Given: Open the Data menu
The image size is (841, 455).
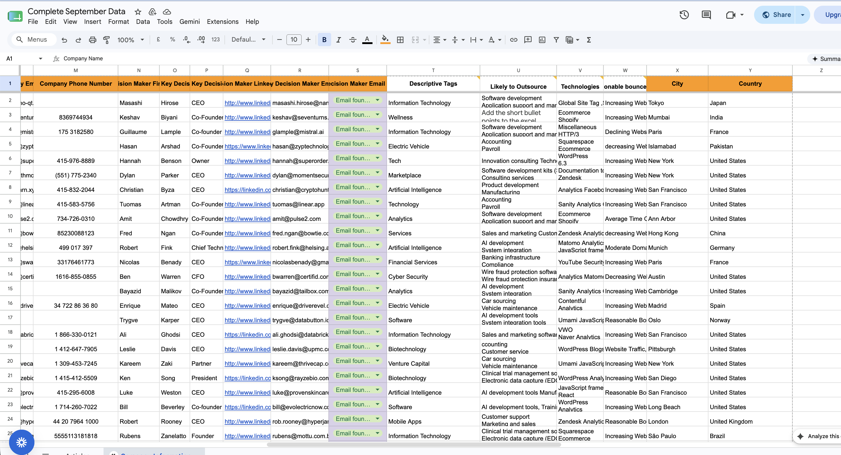Looking at the screenshot, I should 143,21.
